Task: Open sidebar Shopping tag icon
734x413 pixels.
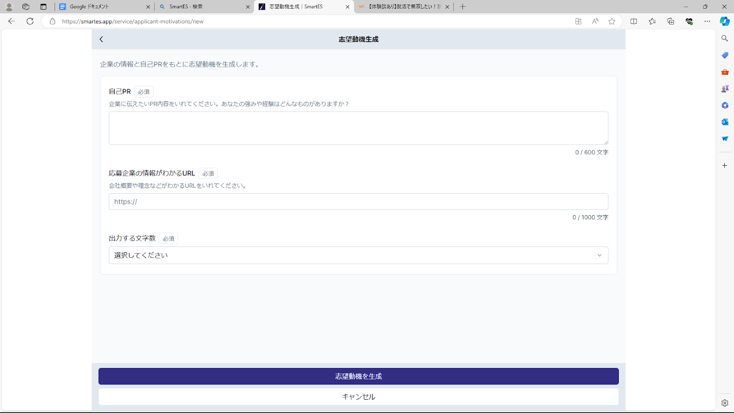Action: coord(725,55)
